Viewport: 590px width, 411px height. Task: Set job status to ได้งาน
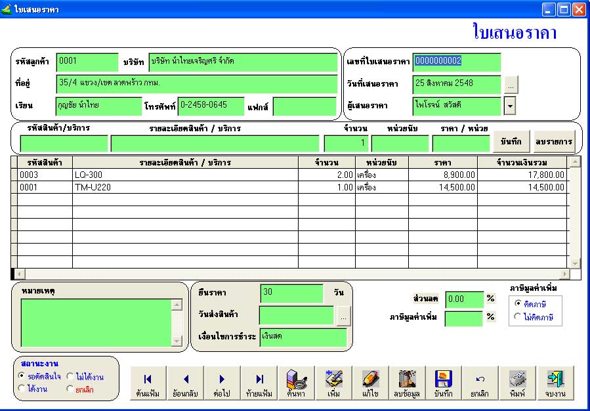tap(22, 389)
